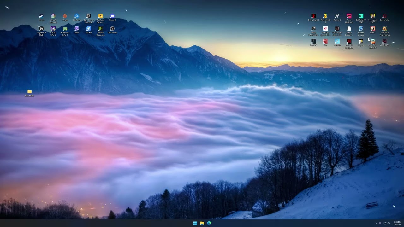The image size is (404, 227).
Task: Select the Ubisoft Connect shortcut
Action: (x=53, y=19)
